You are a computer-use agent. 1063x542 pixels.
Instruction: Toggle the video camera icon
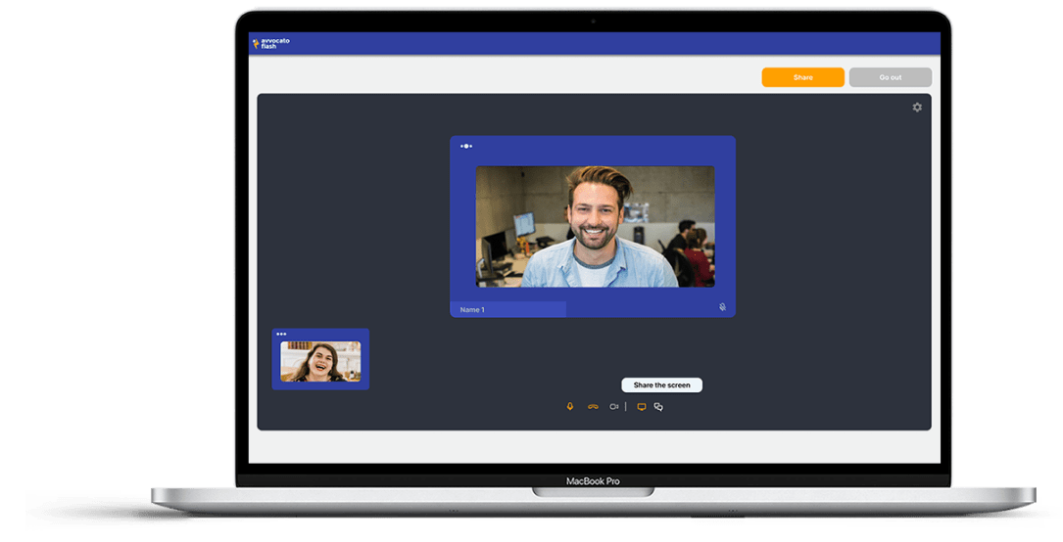pyautogui.click(x=614, y=407)
